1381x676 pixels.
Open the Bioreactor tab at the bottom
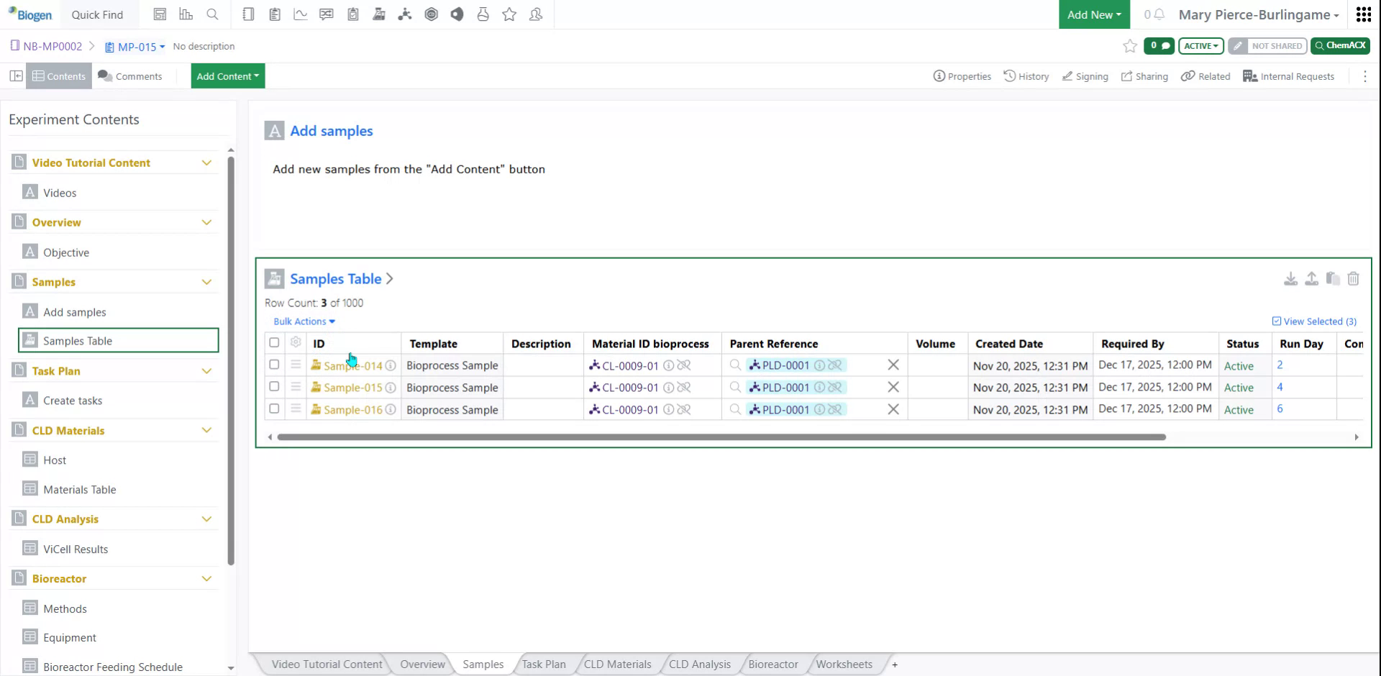point(772,664)
